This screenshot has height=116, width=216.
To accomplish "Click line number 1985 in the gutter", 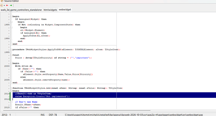I will (7, 25).
